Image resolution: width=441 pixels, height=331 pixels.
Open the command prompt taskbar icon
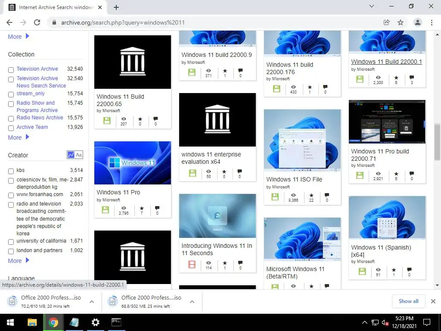pos(116,322)
